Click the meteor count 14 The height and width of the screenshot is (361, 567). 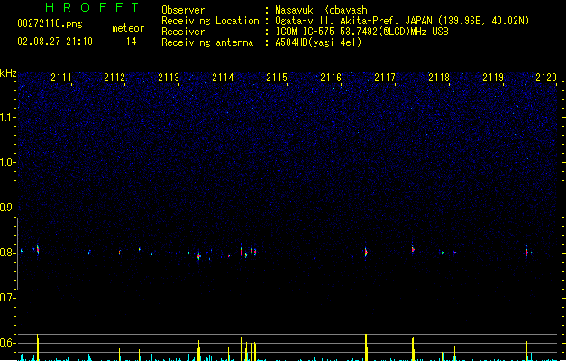pos(132,42)
